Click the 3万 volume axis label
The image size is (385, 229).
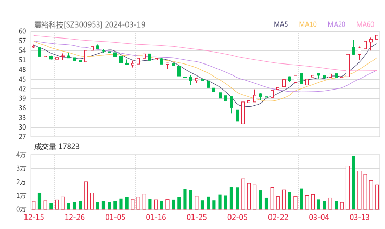(21, 169)
